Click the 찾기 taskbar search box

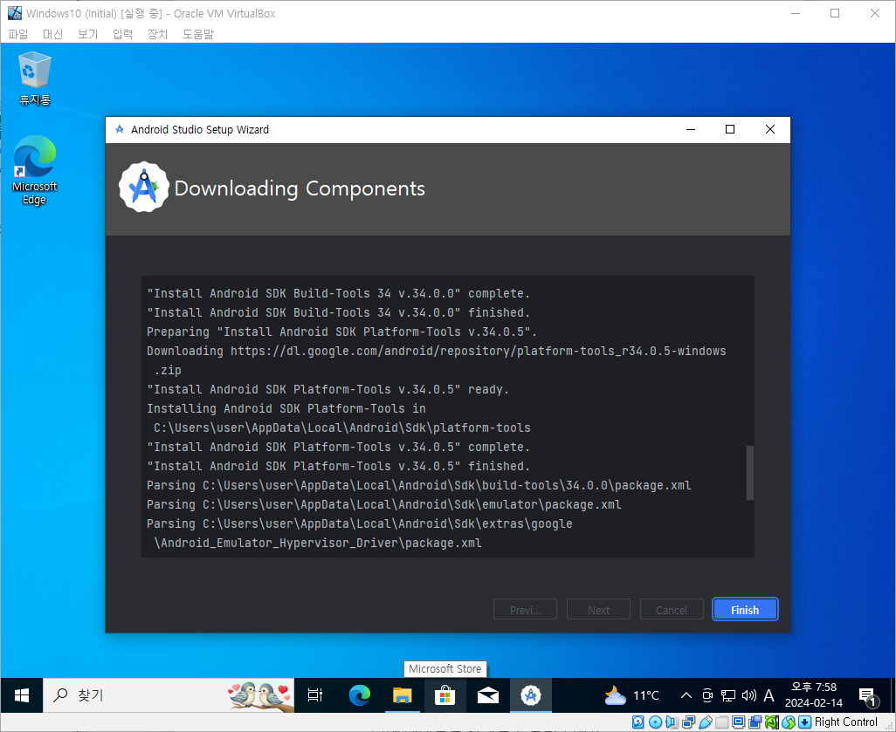coord(169,694)
